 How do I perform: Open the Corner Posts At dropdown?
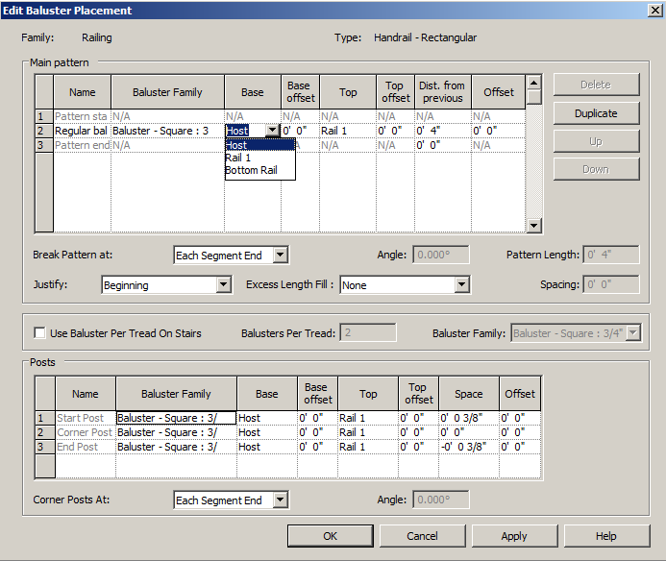point(280,500)
